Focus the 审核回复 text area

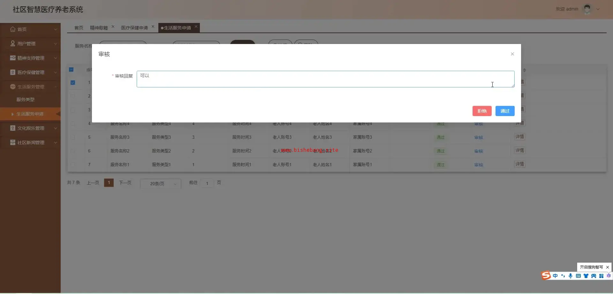pyautogui.click(x=326, y=79)
